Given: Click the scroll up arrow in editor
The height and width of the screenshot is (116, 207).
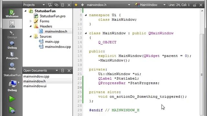Looking at the screenshot, I should pos(202,11).
